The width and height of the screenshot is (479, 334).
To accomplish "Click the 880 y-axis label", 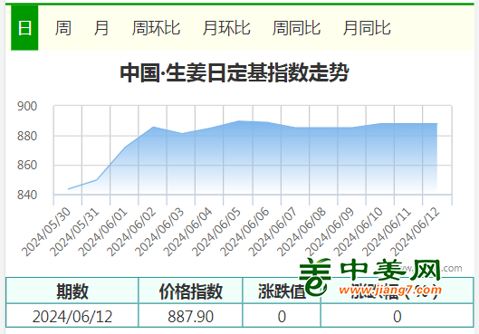I will point(27,136).
